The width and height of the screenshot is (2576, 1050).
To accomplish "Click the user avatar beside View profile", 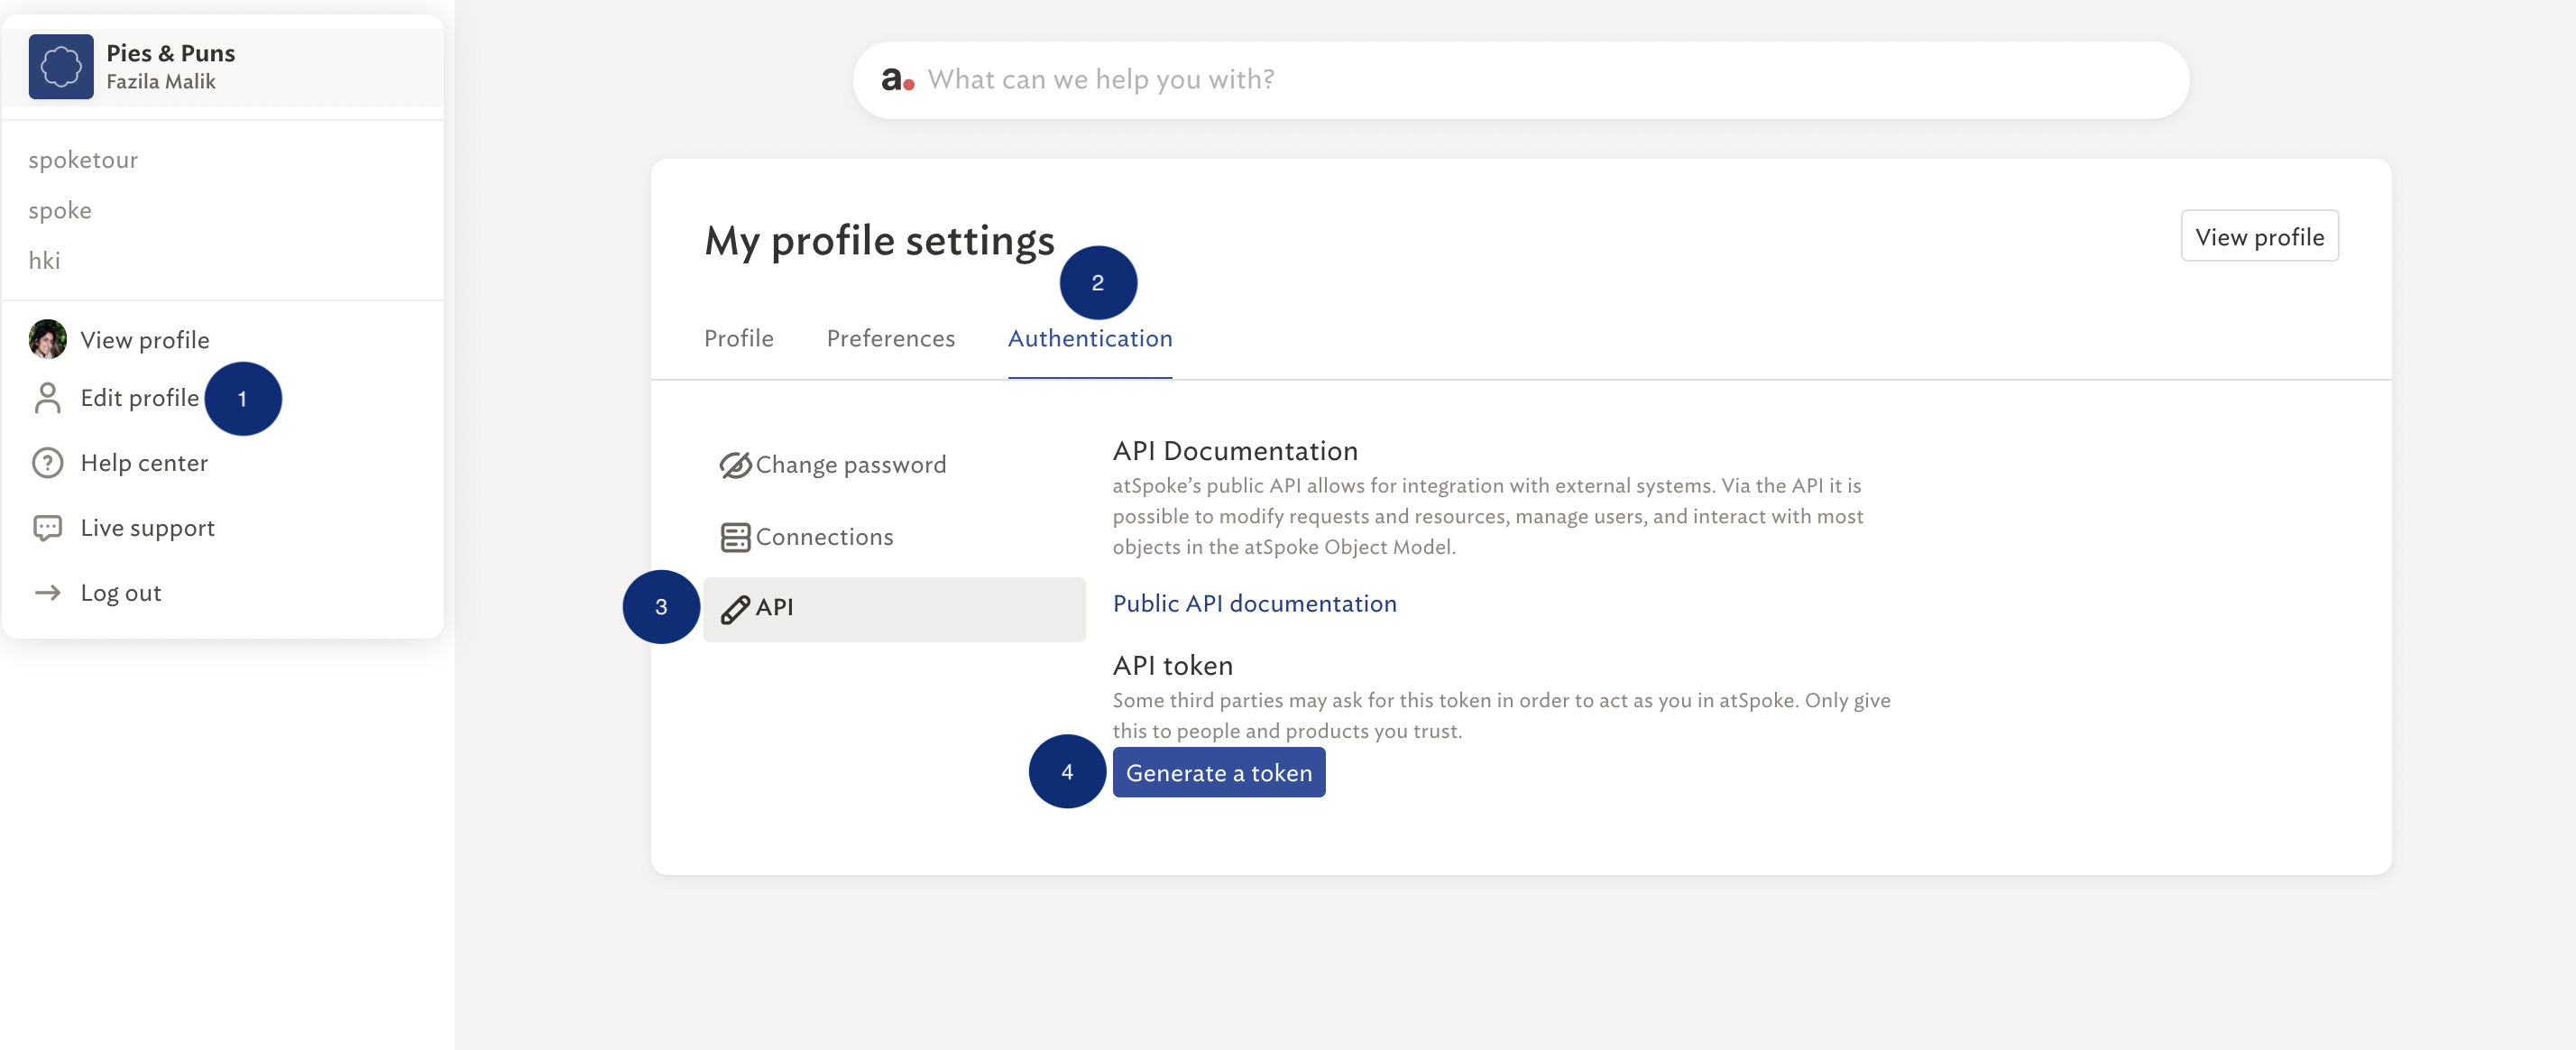I will 48,339.
